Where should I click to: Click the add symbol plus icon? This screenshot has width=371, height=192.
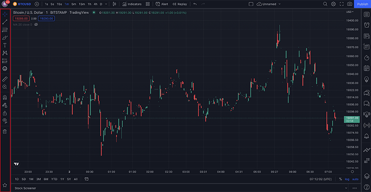click(x=37, y=4)
